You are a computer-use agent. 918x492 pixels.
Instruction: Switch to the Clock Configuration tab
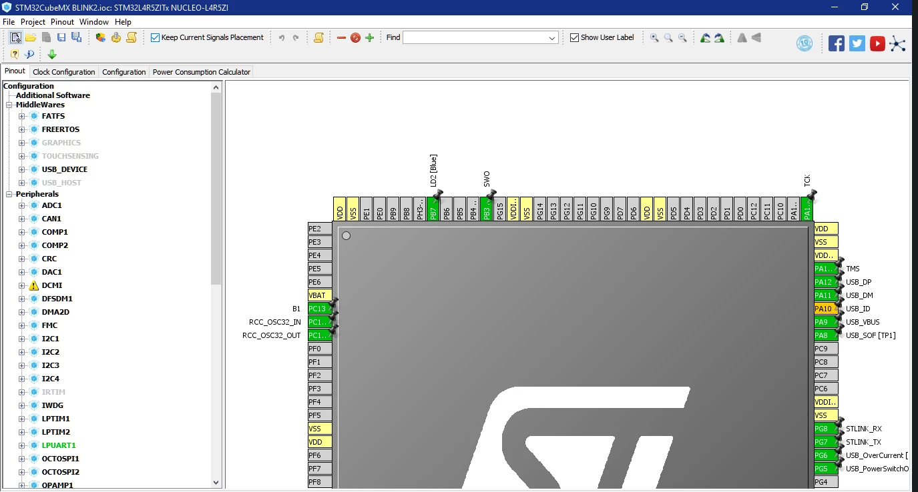pos(64,72)
